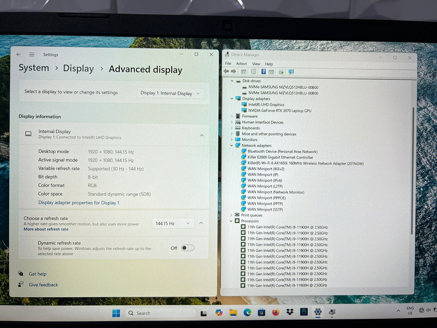Collapse the Internal Display information section
437x328 pixels.
202,135
